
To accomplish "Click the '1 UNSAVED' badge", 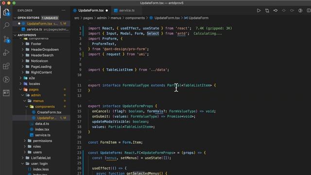I will [x=50, y=18].
